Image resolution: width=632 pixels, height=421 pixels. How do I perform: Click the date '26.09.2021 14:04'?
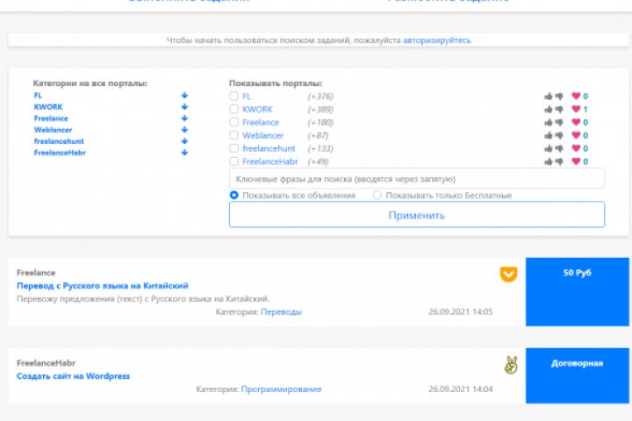point(460,389)
